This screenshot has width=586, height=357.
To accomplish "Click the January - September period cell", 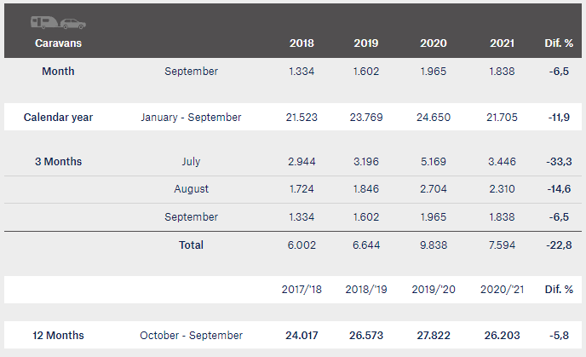I will pyautogui.click(x=191, y=118).
